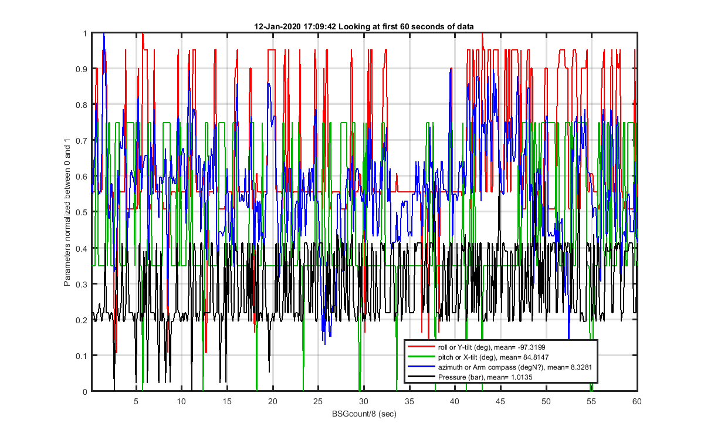Click the y-axis tick label 0.2
The height and width of the screenshot is (440, 704).
(82, 320)
